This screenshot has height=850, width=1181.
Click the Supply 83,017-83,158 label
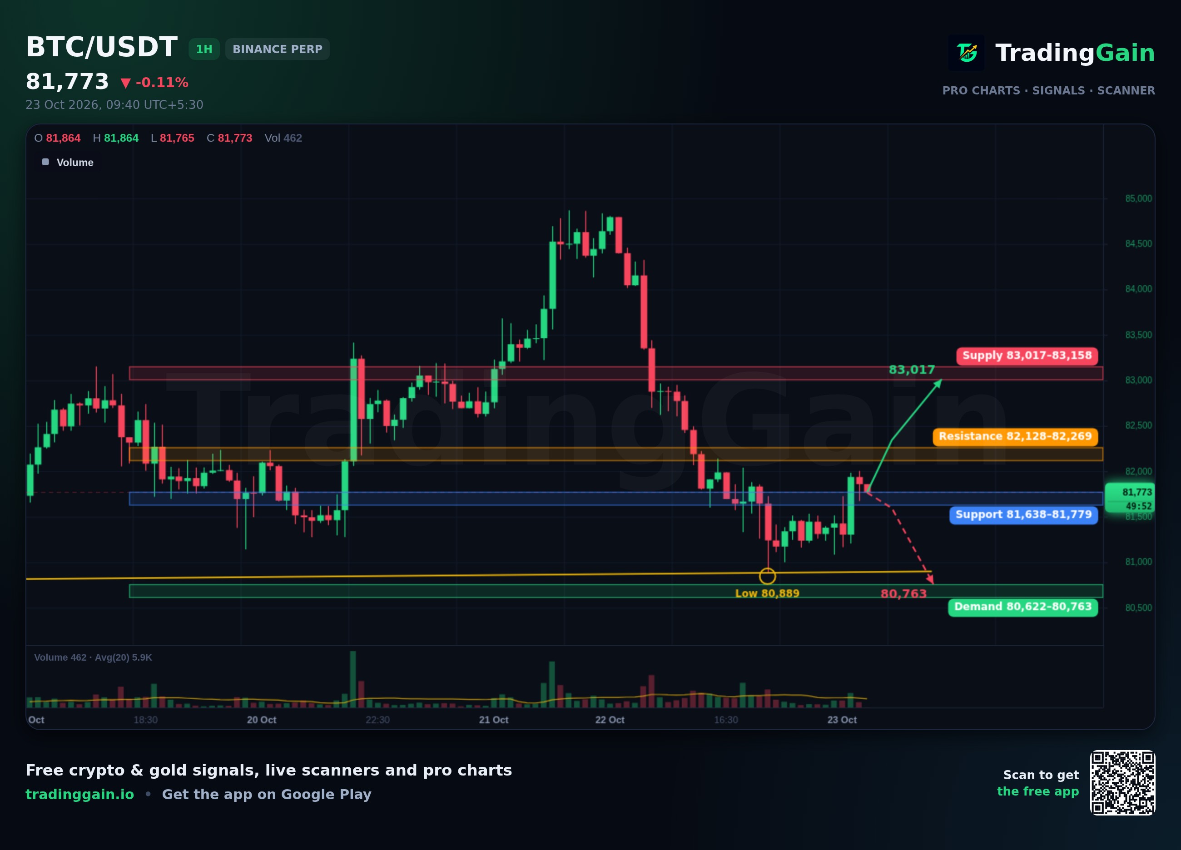pyautogui.click(x=1027, y=356)
